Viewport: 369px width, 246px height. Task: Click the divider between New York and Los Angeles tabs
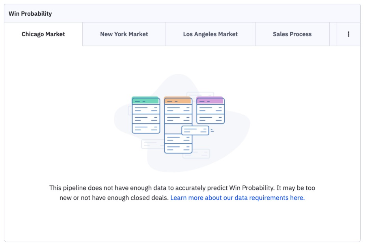[x=165, y=34]
